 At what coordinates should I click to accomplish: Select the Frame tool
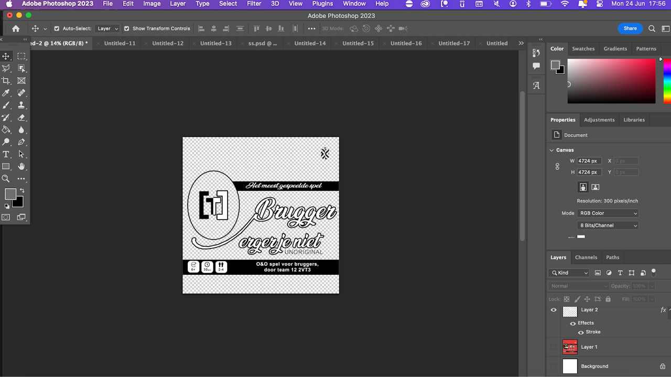21,81
